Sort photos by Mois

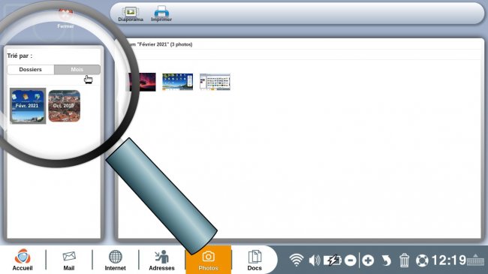[x=77, y=69]
